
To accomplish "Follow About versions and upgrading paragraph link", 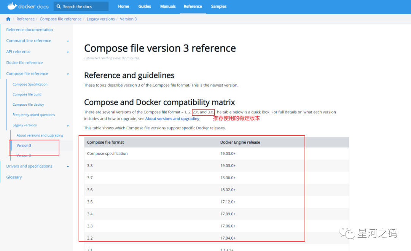I will pos(172,119).
